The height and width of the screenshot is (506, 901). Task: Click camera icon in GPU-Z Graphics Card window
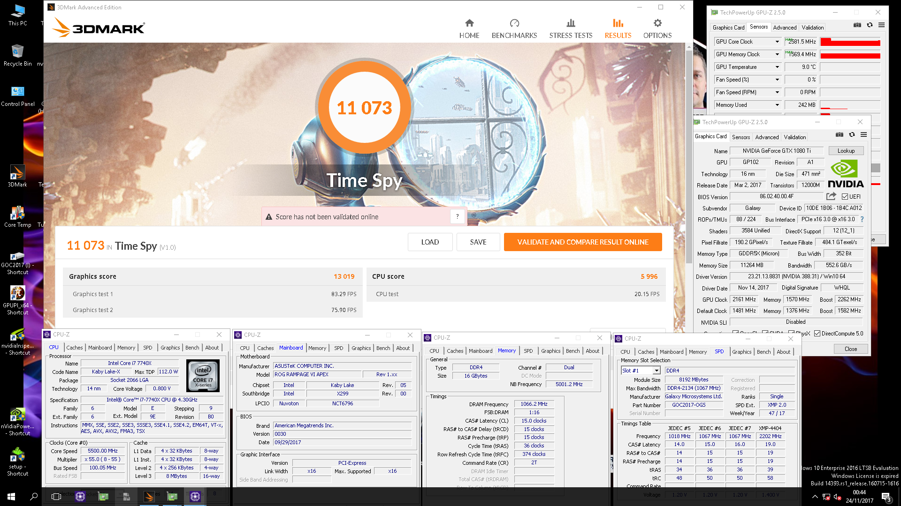[840, 135]
